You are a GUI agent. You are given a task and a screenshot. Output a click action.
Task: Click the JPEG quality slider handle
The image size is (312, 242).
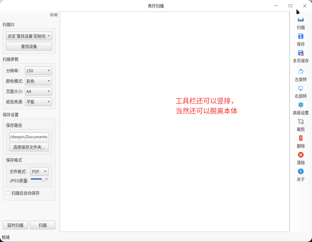pos(43,179)
